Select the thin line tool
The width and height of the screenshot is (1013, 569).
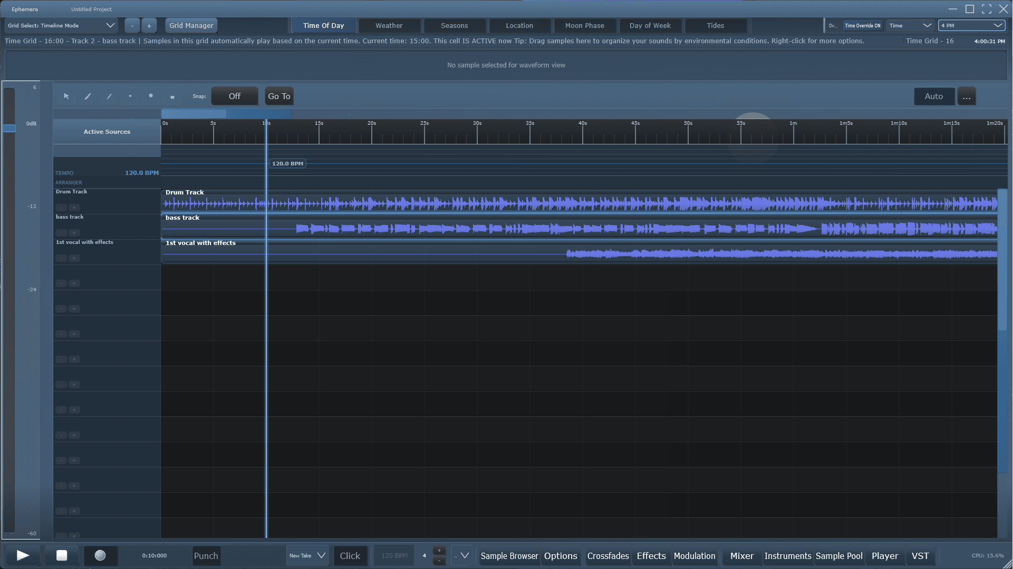(109, 96)
